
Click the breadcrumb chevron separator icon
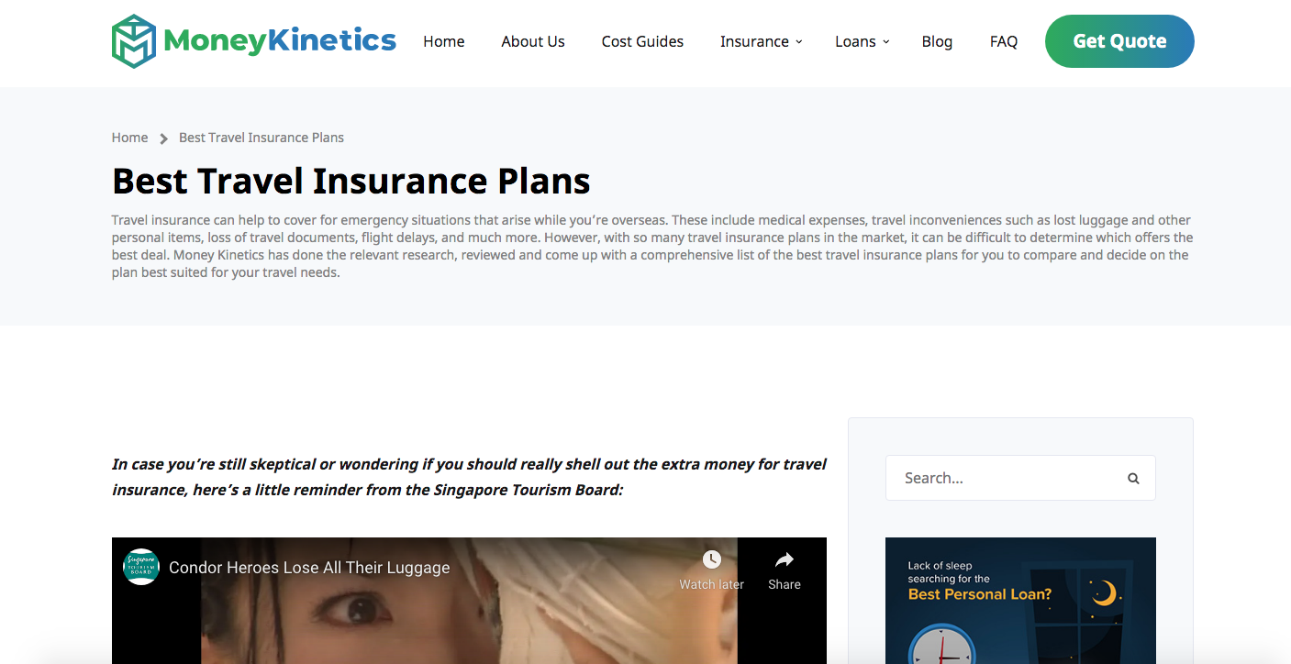(163, 138)
